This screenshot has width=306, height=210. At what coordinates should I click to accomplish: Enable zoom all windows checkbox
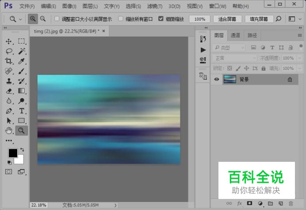(x=121, y=19)
